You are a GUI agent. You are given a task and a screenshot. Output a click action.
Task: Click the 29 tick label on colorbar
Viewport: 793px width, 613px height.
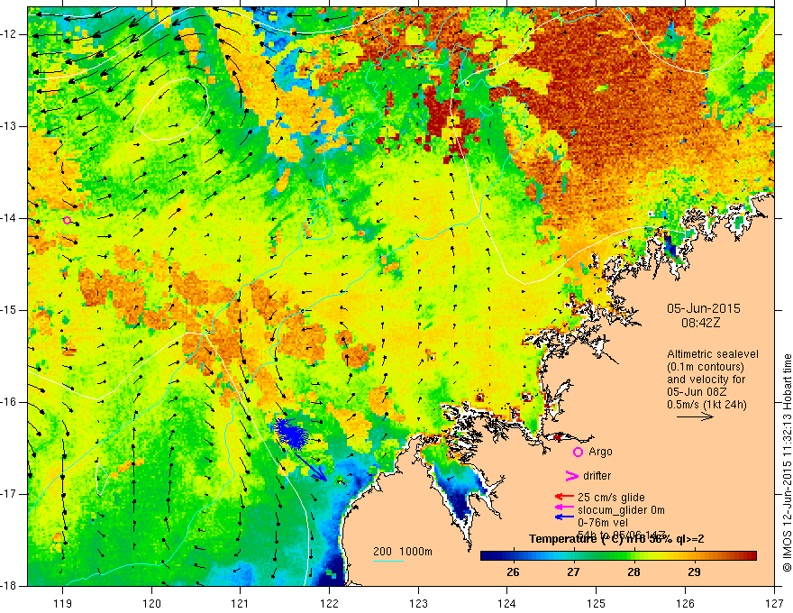coord(695,572)
